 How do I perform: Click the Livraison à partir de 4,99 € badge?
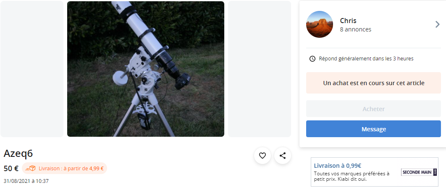point(65,169)
